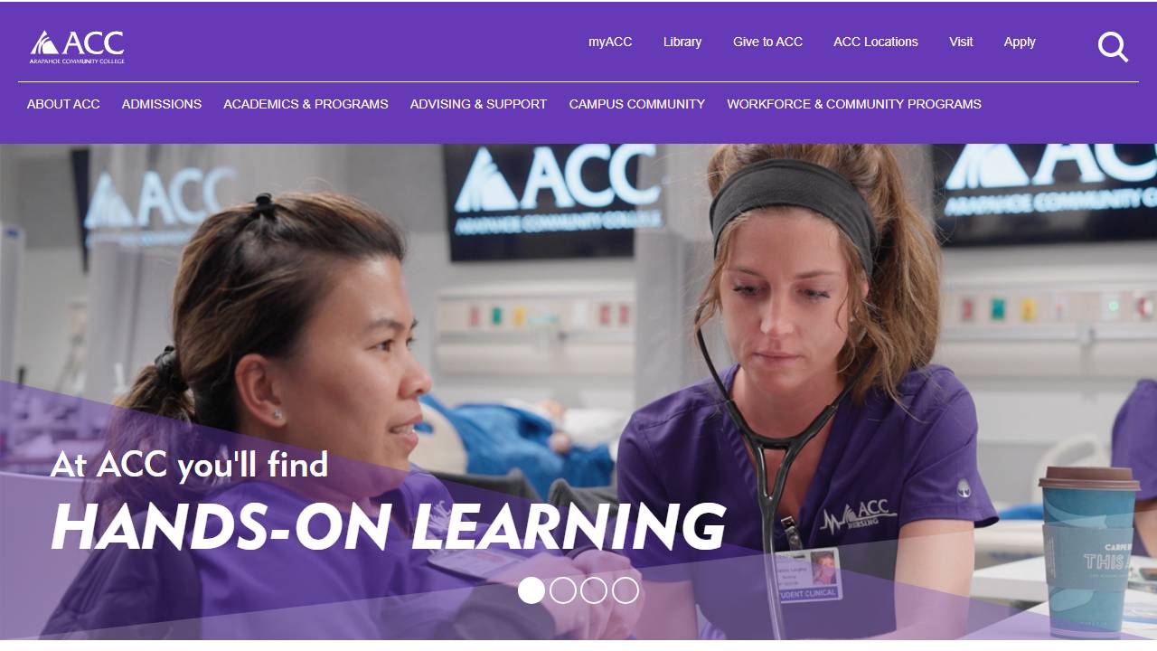Screen dimensions: 1157x651
Task: Open the Campus Community menu
Action: (x=637, y=104)
